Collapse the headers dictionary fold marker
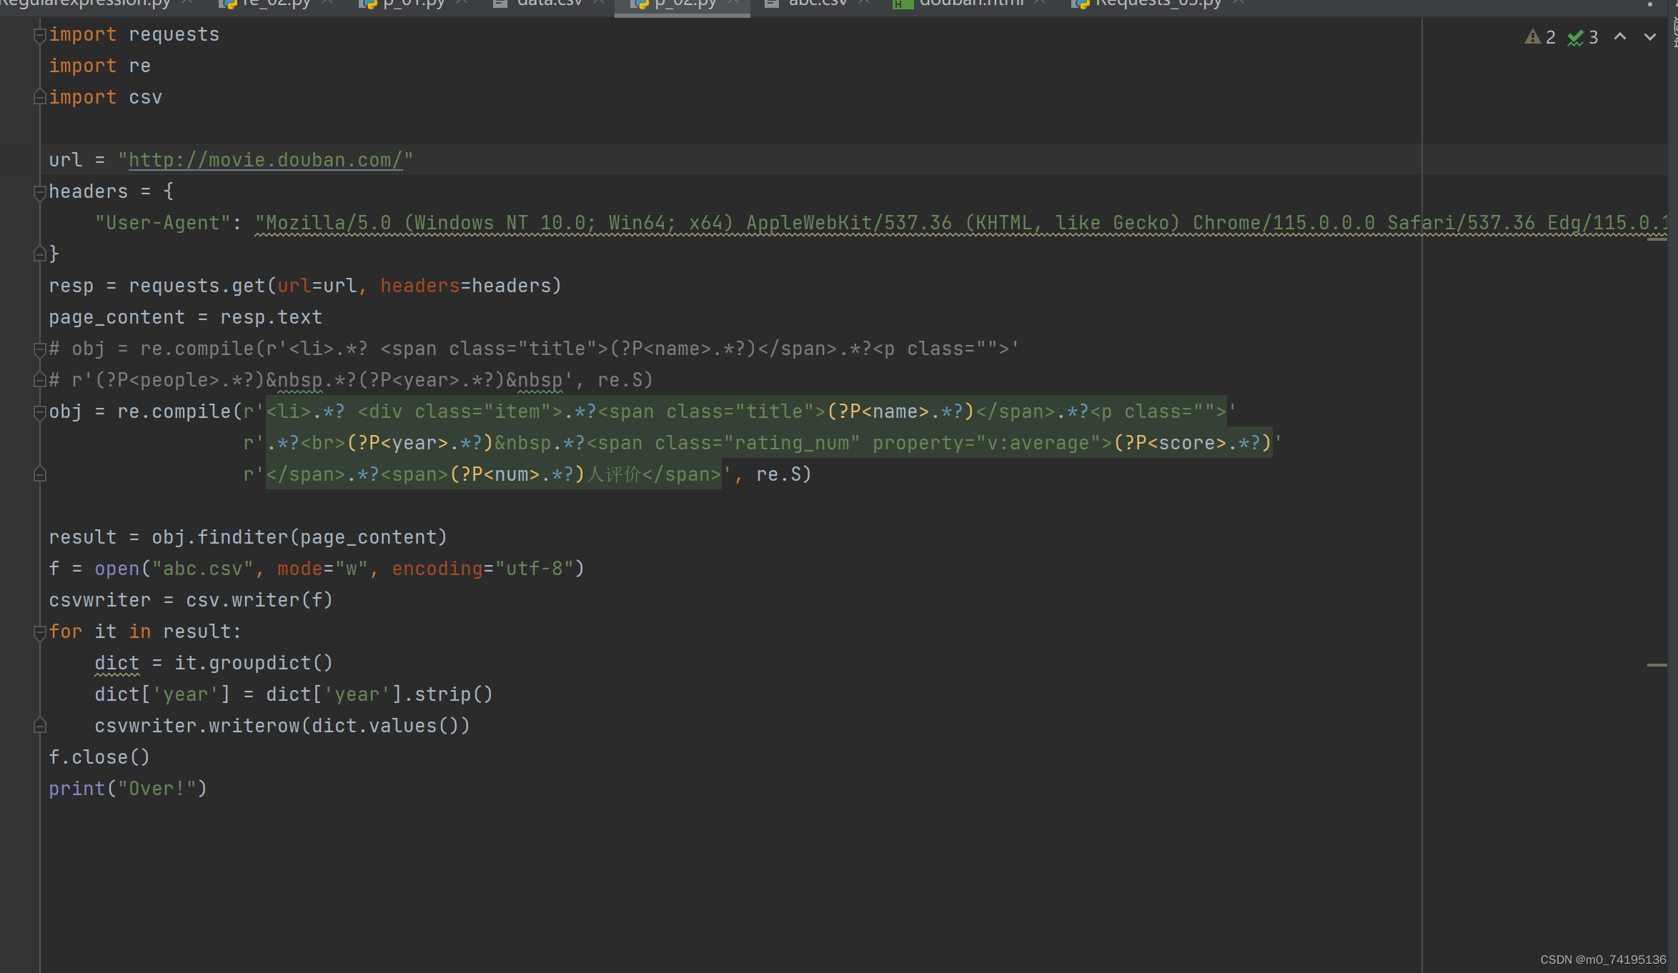 coord(40,191)
